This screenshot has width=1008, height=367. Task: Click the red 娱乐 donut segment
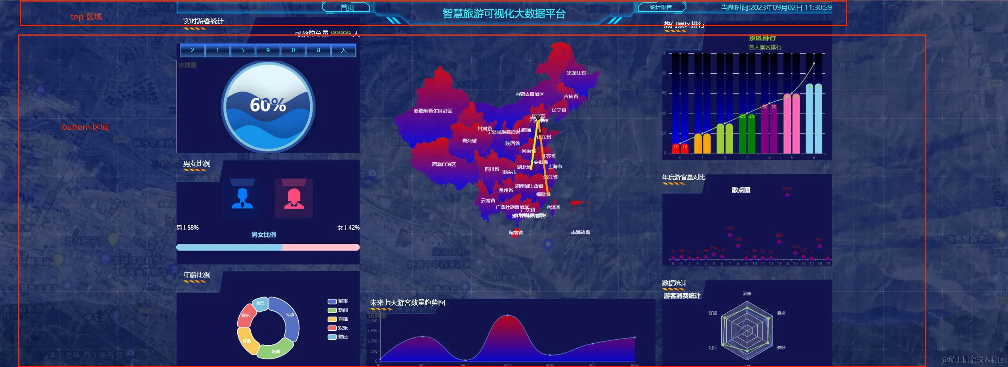[x=246, y=316]
